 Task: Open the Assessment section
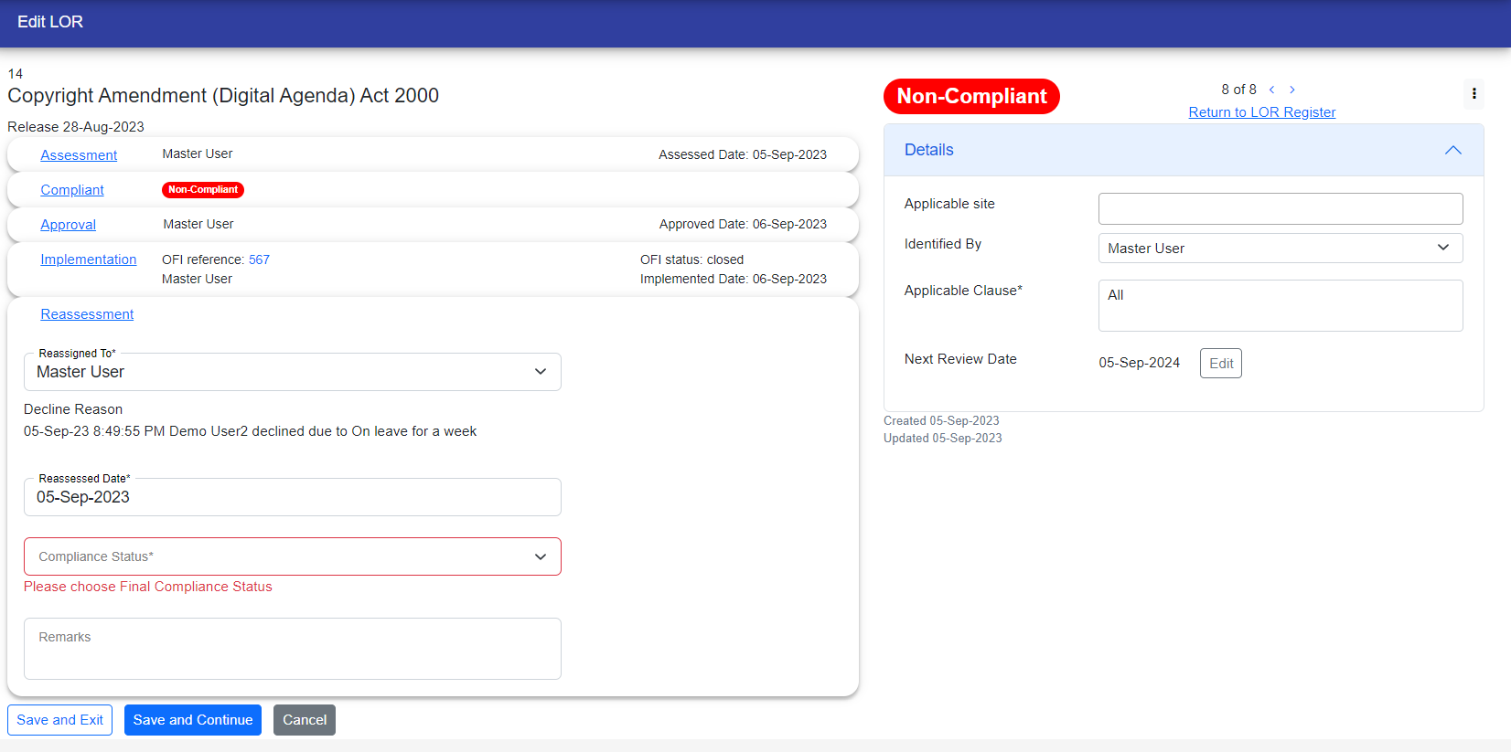[x=79, y=155]
